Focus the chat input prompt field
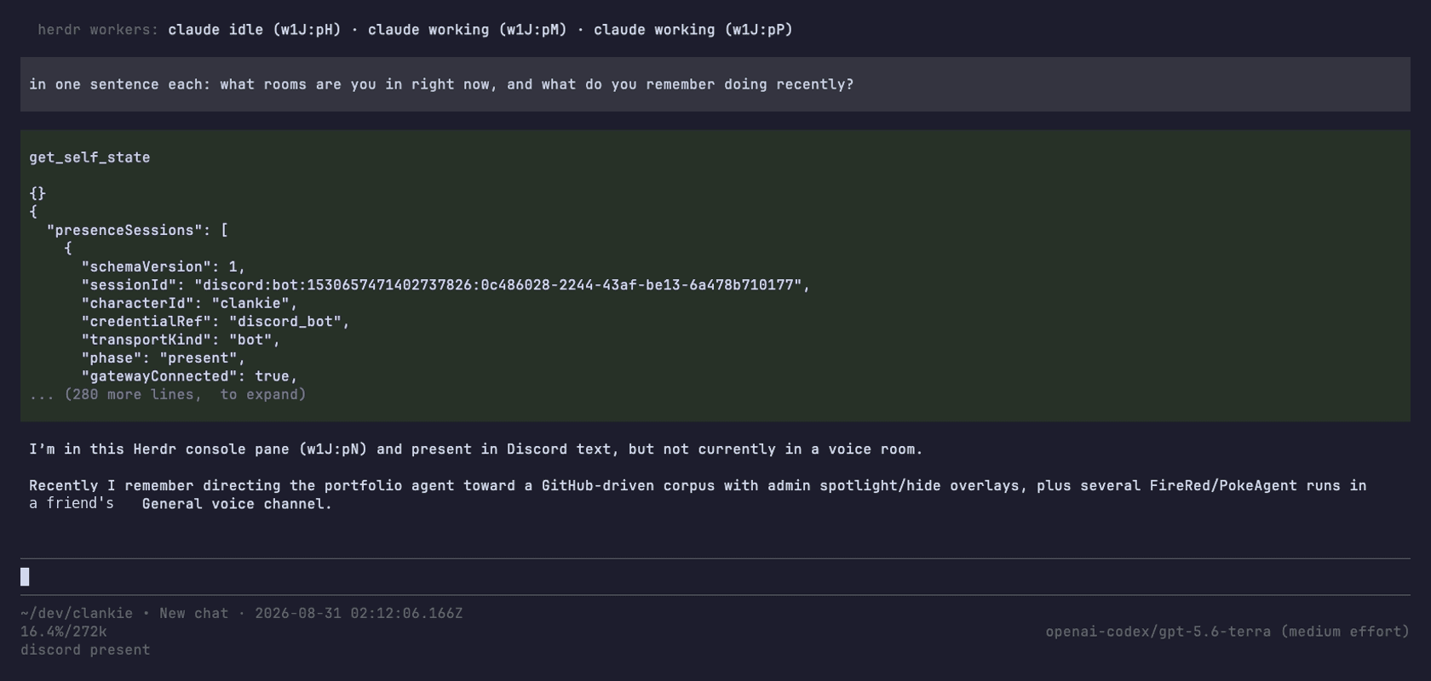1431x681 pixels. coord(715,577)
